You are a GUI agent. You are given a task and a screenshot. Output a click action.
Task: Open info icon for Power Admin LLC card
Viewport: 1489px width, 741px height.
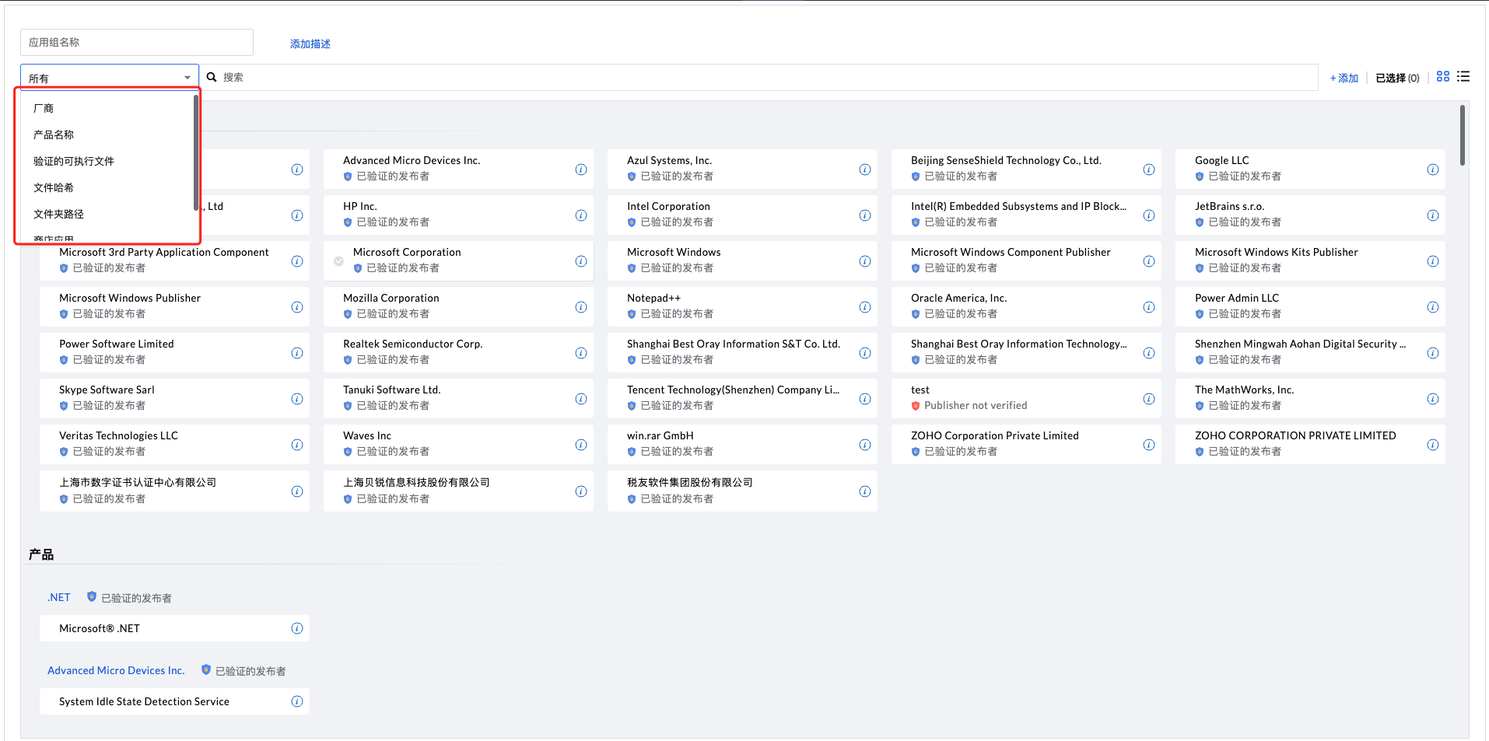(1433, 307)
